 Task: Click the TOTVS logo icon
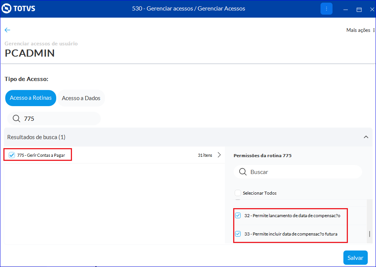[7, 8]
